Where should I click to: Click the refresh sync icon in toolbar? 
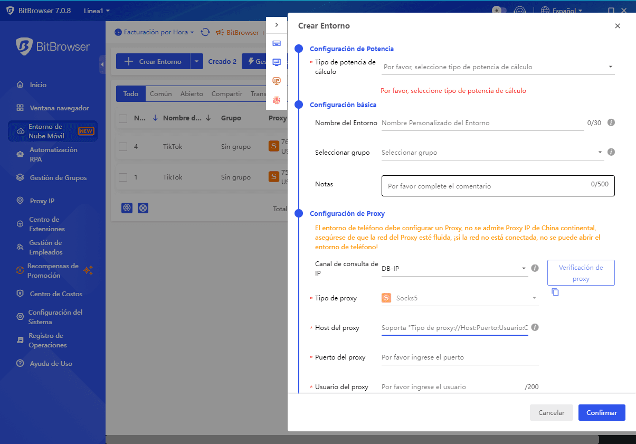tap(205, 33)
